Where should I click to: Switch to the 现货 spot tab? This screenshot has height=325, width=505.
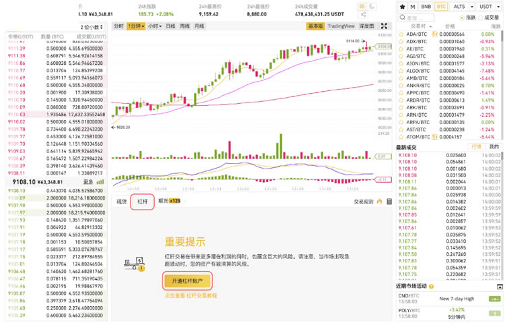121,202
